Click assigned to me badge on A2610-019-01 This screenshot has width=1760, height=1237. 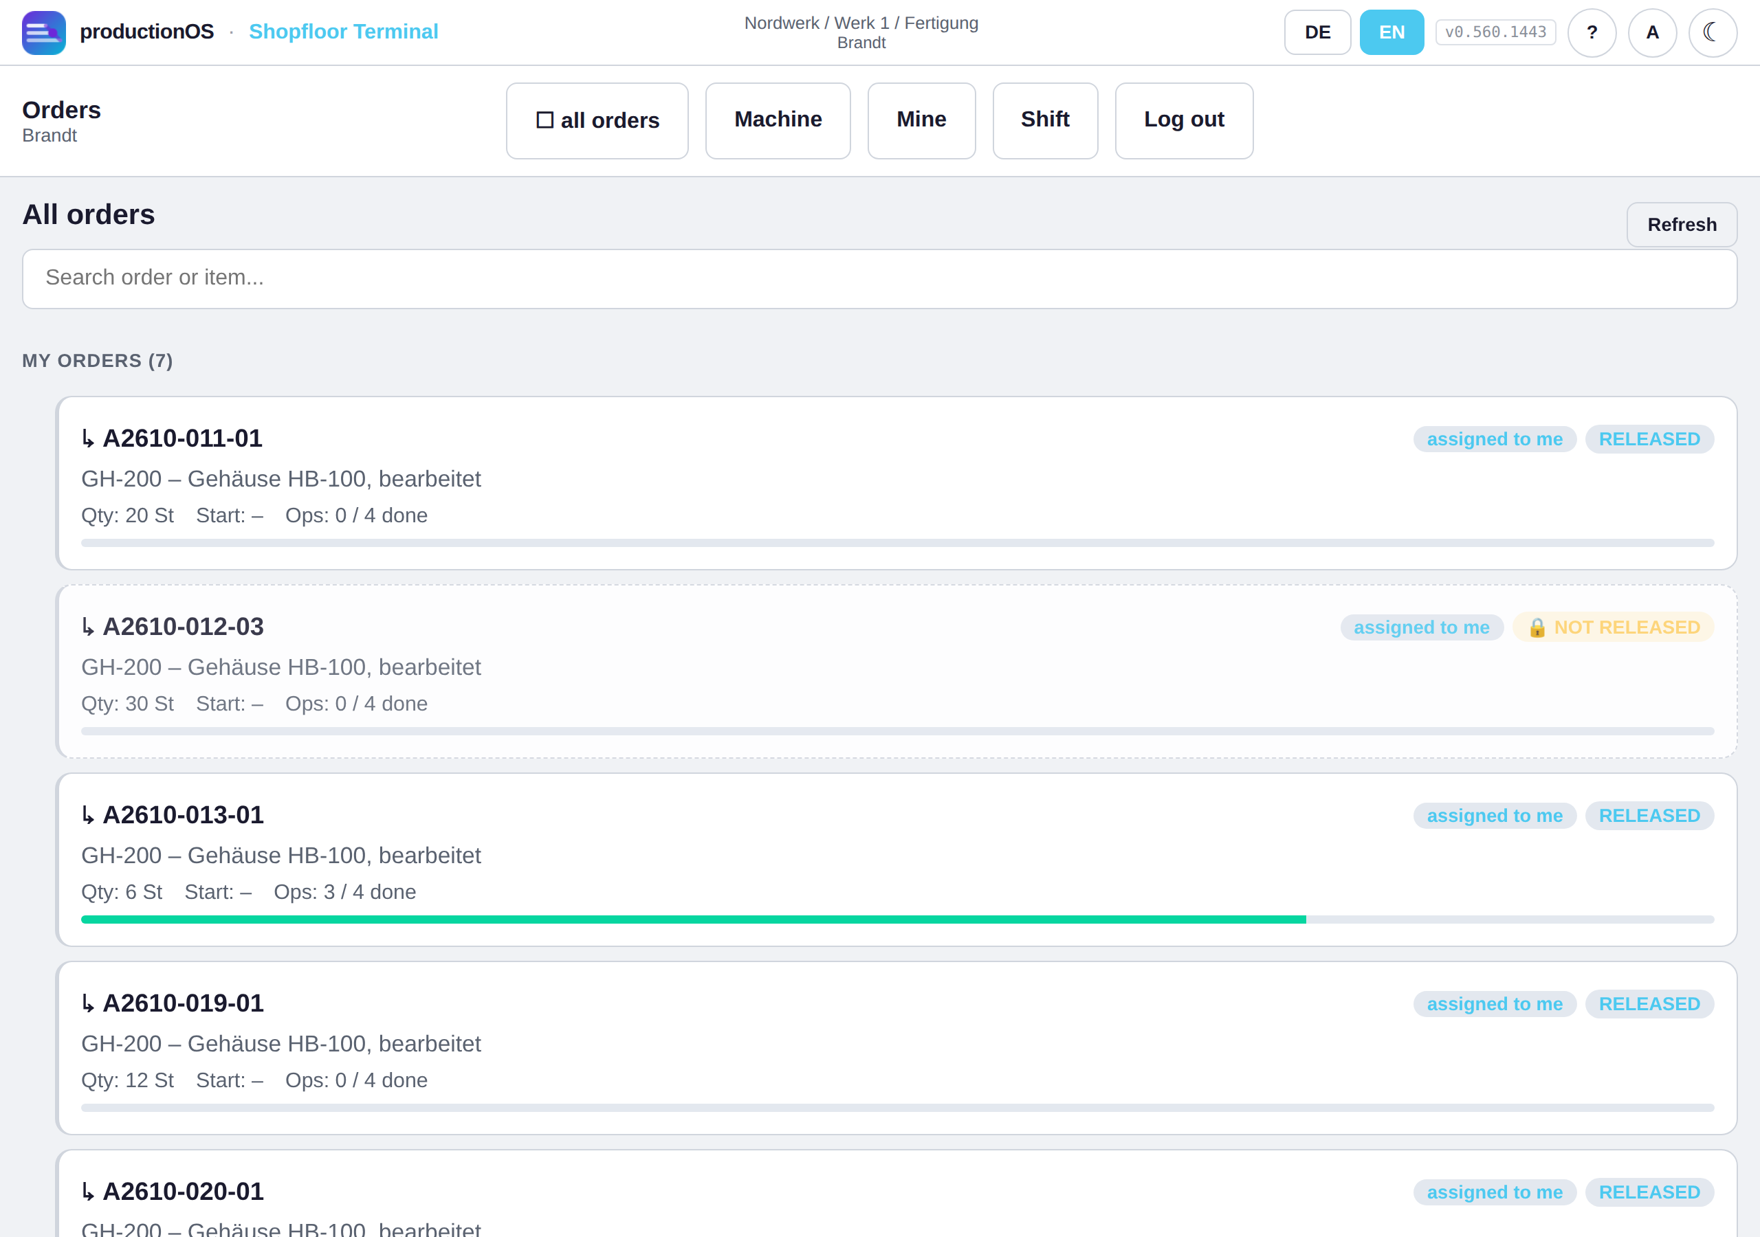[1494, 1004]
